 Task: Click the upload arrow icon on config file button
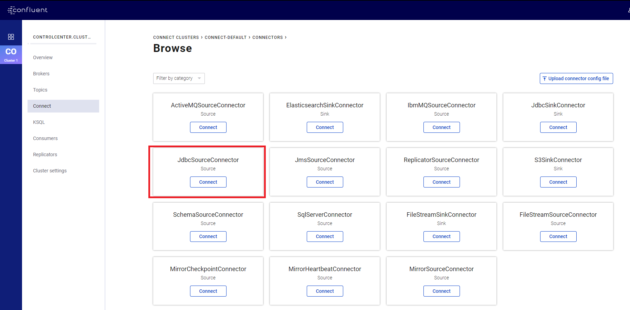(x=544, y=78)
